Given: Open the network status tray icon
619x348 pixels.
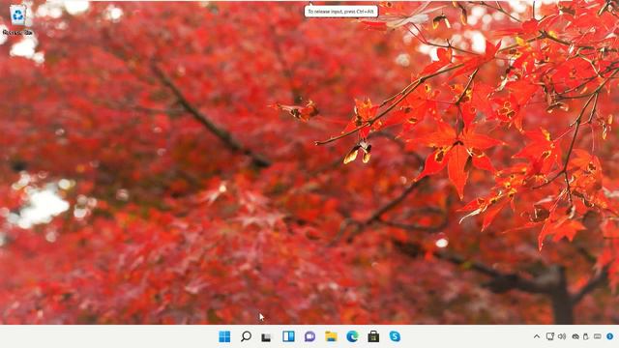Looking at the screenshot, I should tap(550, 336).
